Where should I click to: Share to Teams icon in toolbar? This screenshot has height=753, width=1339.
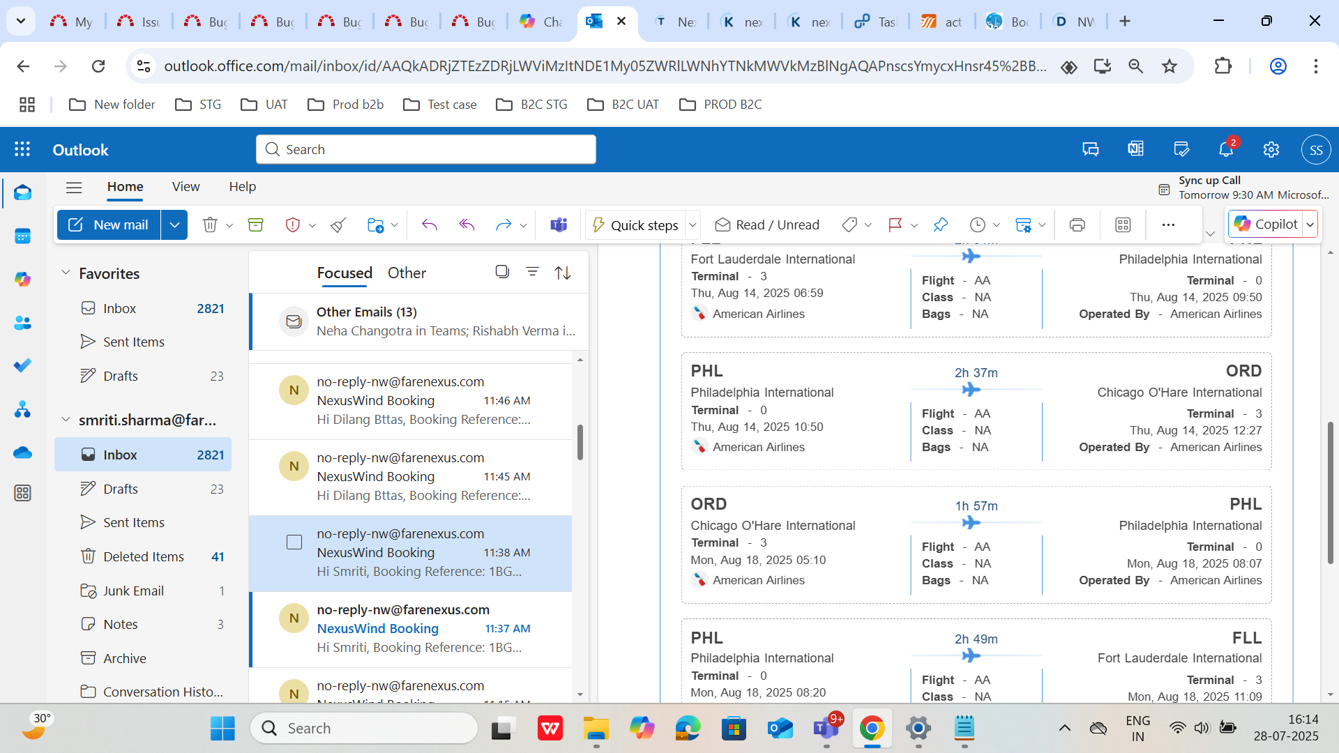[559, 225]
